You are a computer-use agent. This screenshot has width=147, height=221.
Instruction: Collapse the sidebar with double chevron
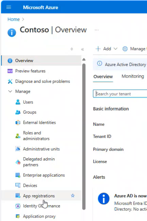(82, 49)
